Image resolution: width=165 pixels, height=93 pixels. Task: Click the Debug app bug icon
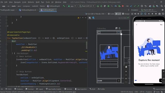pyautogui.click(x=108, y=6)
